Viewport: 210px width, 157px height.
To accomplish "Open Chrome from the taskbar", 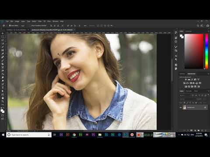I will (74, 135).
